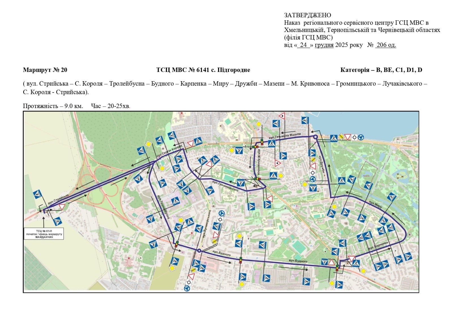453x320 pixels.
Task: Click roundabout marker at Лучаківського and Будного junction
Action: (x=199, y=251)
